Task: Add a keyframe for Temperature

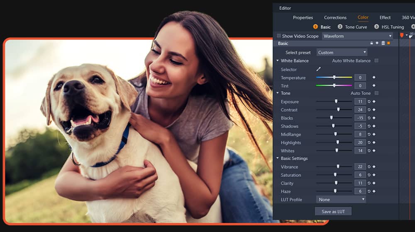Action: (x=373, y=77)
